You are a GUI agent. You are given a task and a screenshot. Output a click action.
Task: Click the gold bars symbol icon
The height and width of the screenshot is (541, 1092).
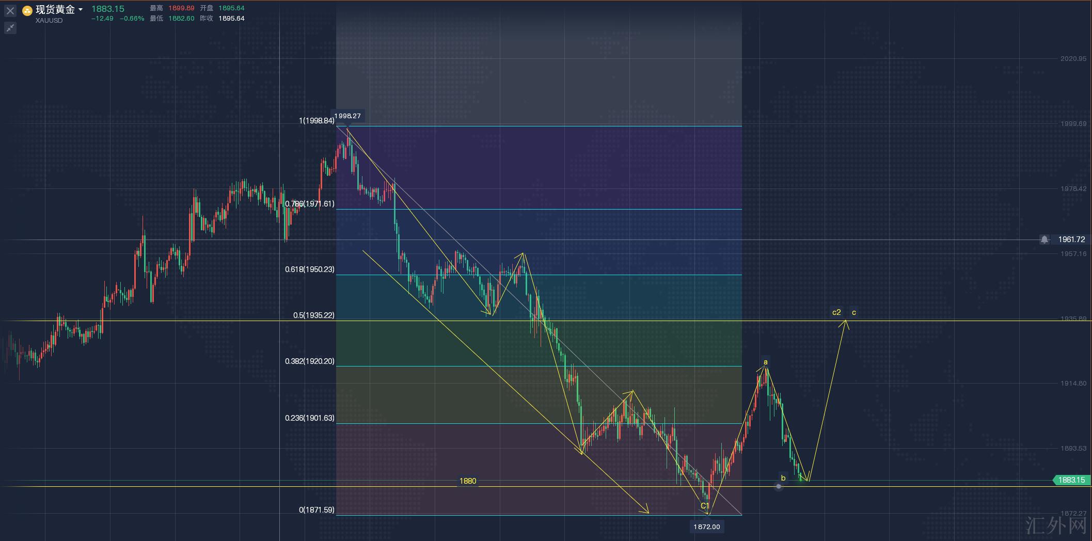[27, 11]
